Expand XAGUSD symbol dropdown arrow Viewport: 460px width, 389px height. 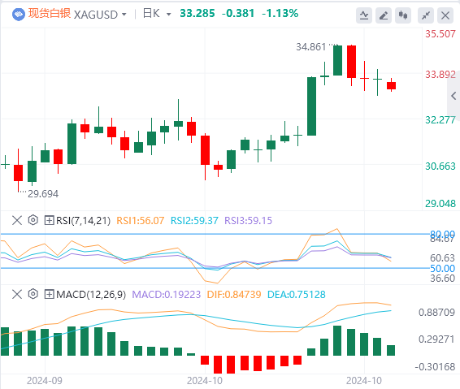[124, 15]
